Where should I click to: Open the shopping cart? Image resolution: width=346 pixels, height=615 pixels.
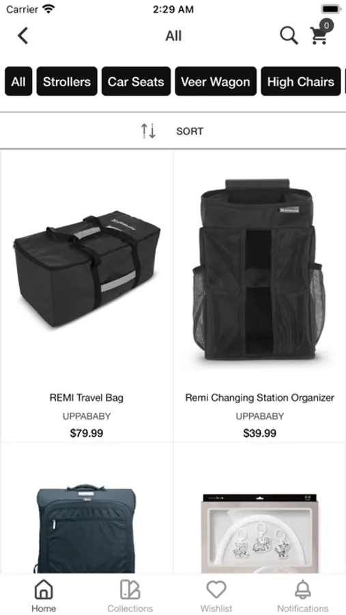pyautogui.click(x=321, y=33)
